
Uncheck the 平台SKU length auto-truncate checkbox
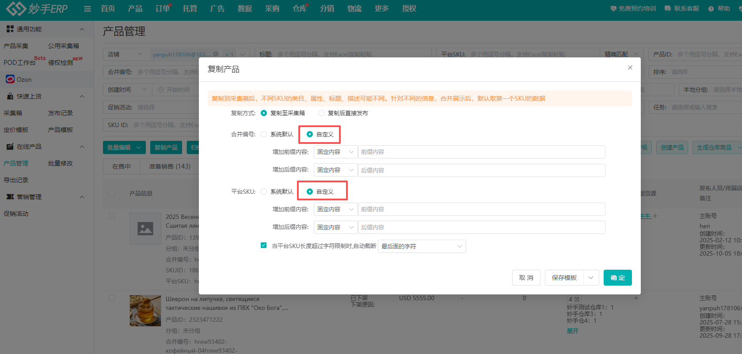click(x=264, y=245)
